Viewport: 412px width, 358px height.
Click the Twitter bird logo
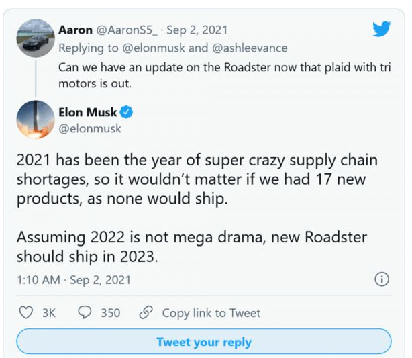click(x=381, y=29)
